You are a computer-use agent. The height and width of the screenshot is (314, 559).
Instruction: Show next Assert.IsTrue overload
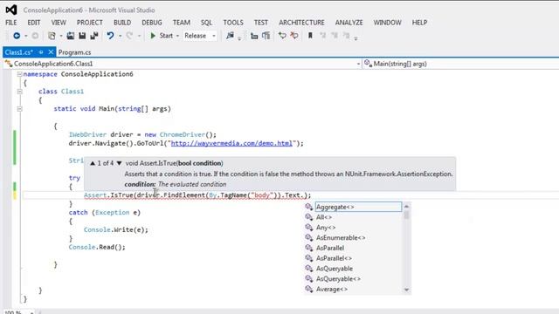coord(119,163)
